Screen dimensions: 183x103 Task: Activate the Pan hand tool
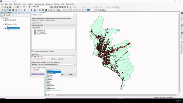[x=7, y=10]
